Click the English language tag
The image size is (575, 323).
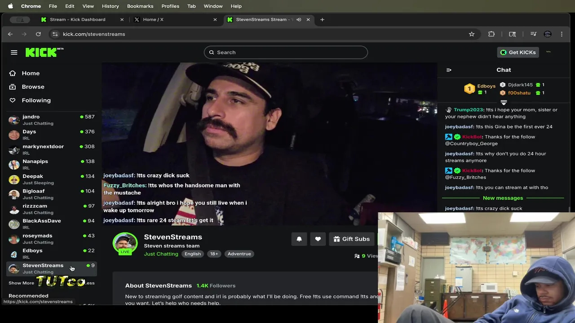(x=193, y=254)
